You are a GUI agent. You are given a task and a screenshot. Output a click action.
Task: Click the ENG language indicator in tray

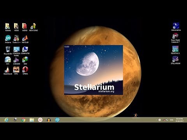(171, 120)
